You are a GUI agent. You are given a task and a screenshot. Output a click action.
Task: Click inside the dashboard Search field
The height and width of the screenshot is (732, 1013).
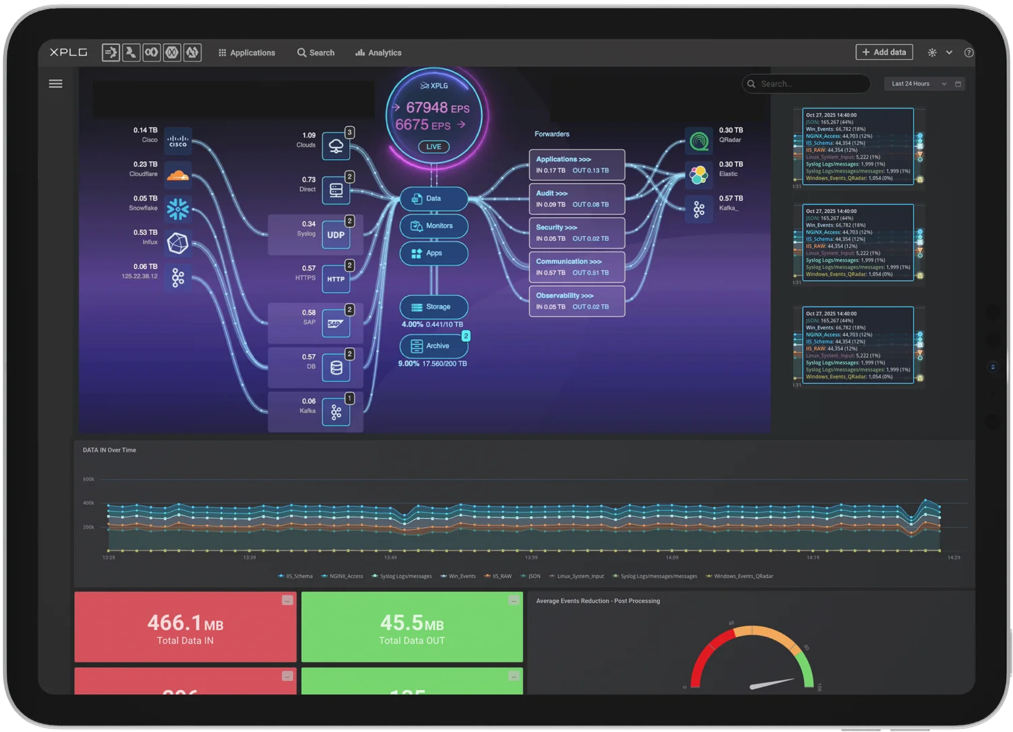coord(806,84)
